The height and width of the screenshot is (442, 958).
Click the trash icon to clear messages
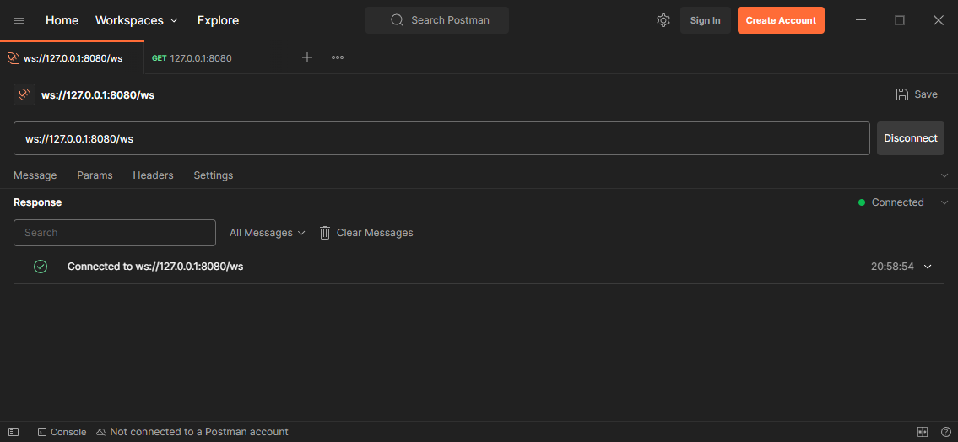point(325,233)
